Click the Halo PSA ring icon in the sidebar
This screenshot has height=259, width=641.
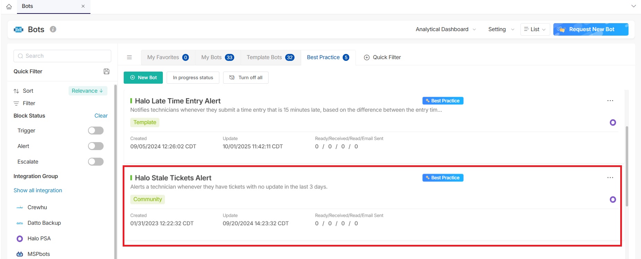click(20, 239)
